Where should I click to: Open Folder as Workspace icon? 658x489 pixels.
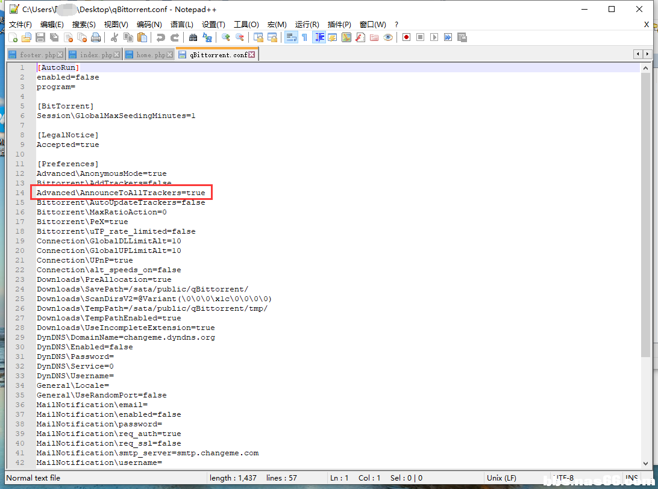pyautogui.click(x=374, y=38)
